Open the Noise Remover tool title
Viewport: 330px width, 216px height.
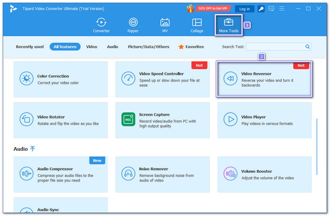tap(153, 169)
